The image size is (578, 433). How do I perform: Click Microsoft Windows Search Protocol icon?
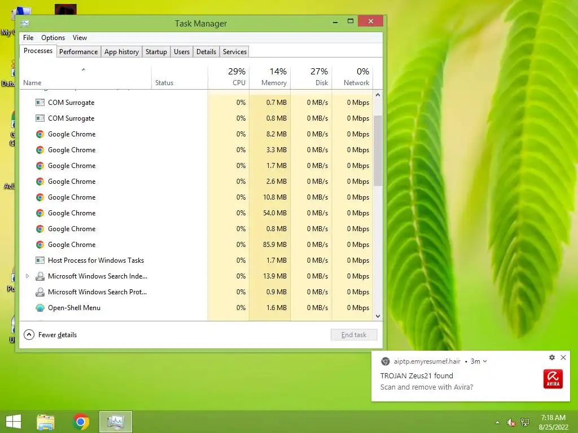point(40,292)
